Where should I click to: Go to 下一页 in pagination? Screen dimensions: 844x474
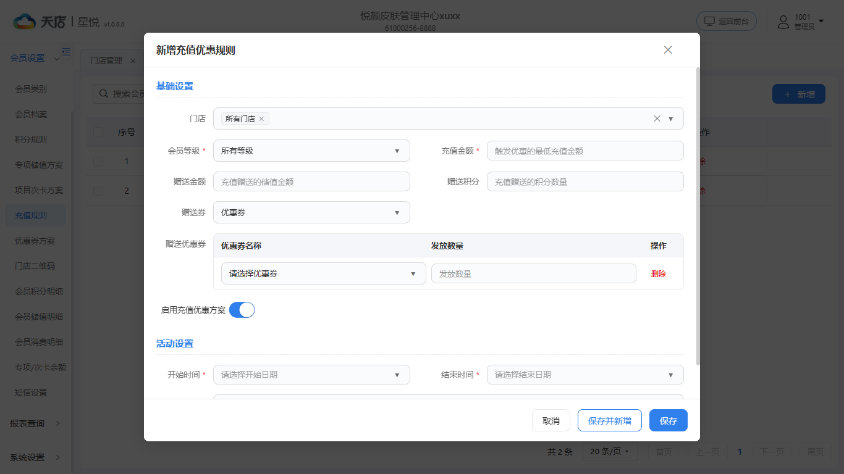772,452
